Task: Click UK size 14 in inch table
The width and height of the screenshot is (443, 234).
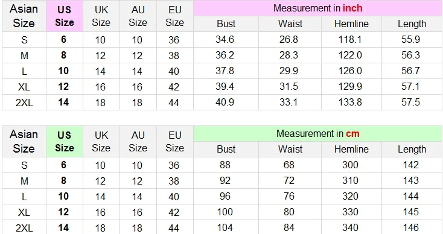Action: (100, 71)
